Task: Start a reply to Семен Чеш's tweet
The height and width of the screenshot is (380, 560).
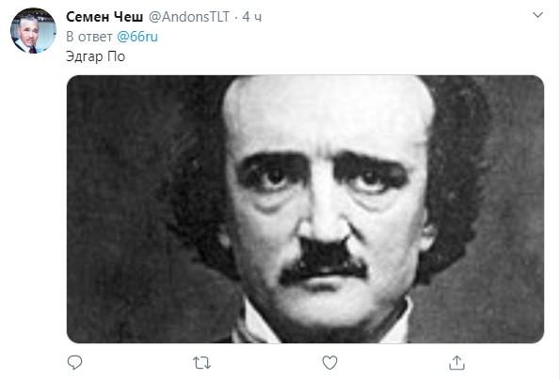Action: [x=74, y=362]
